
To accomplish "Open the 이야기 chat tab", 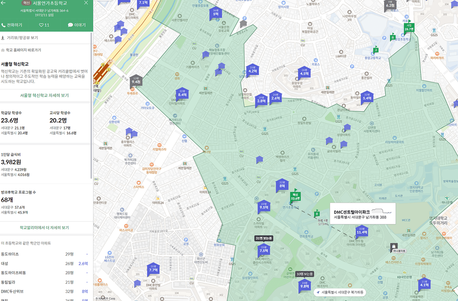I will pyautogui.click(x=77, y=25).
